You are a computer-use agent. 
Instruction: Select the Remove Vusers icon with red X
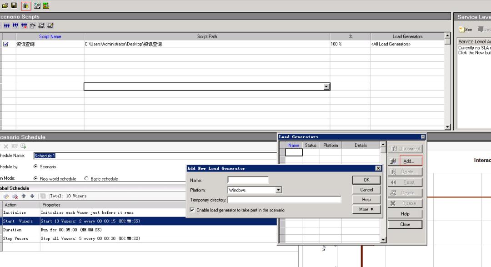pos(24,25)
